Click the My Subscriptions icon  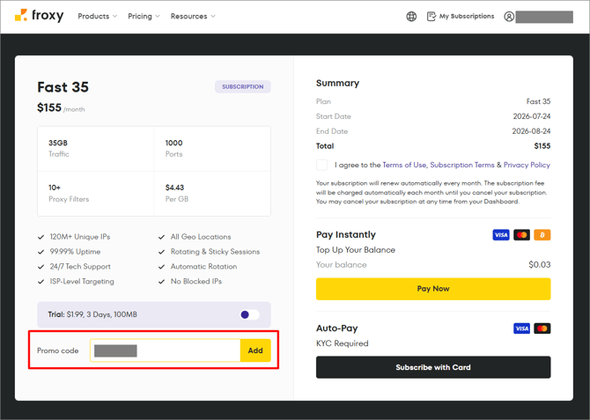431,17
